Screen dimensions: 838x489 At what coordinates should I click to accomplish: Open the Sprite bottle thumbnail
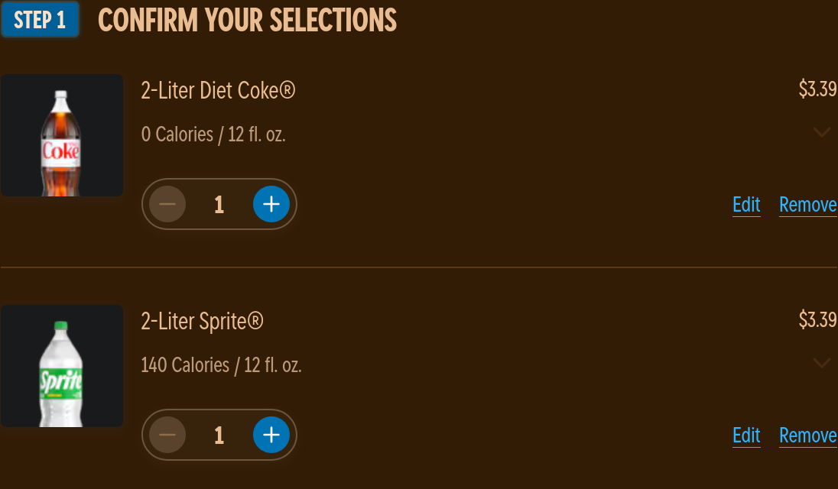tap(62, 366)
